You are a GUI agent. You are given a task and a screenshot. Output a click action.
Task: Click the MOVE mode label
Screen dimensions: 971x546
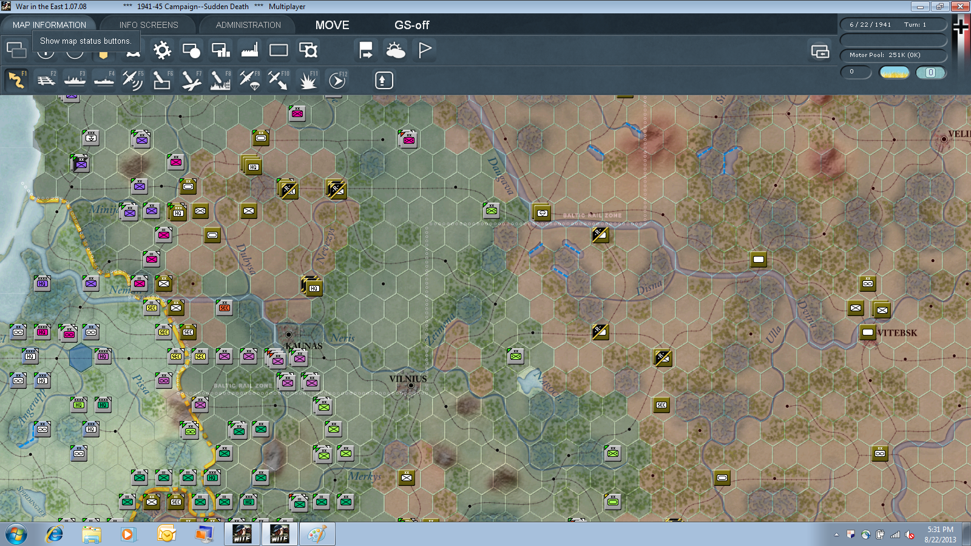pos(332,25)
